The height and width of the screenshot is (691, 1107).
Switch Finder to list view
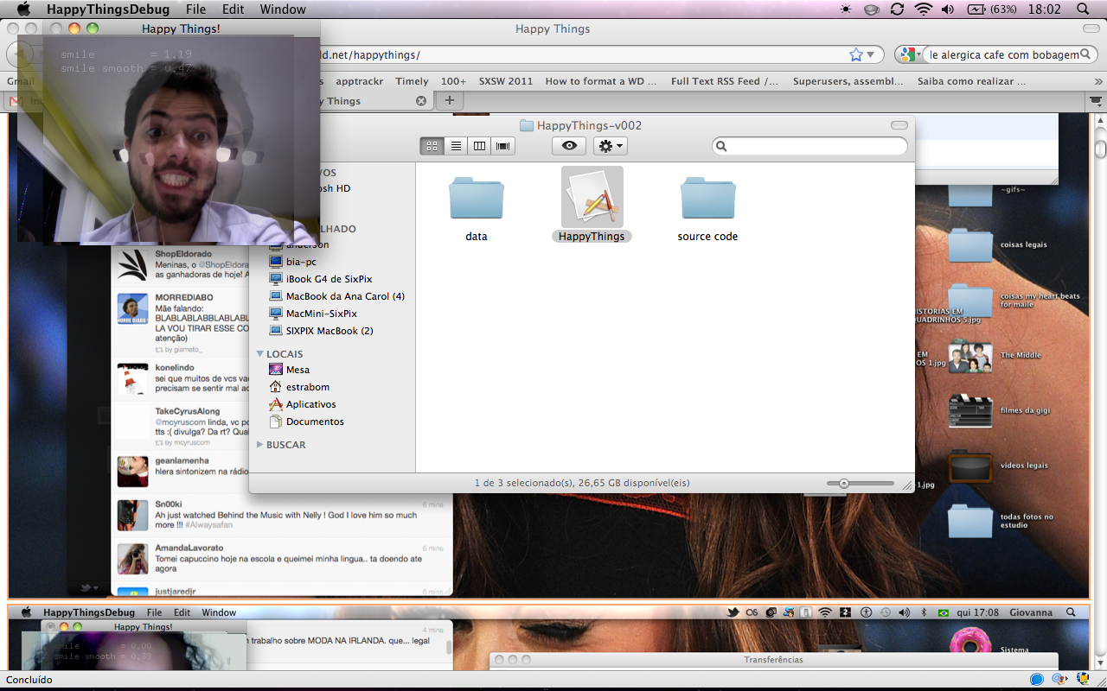click(456, 146)
